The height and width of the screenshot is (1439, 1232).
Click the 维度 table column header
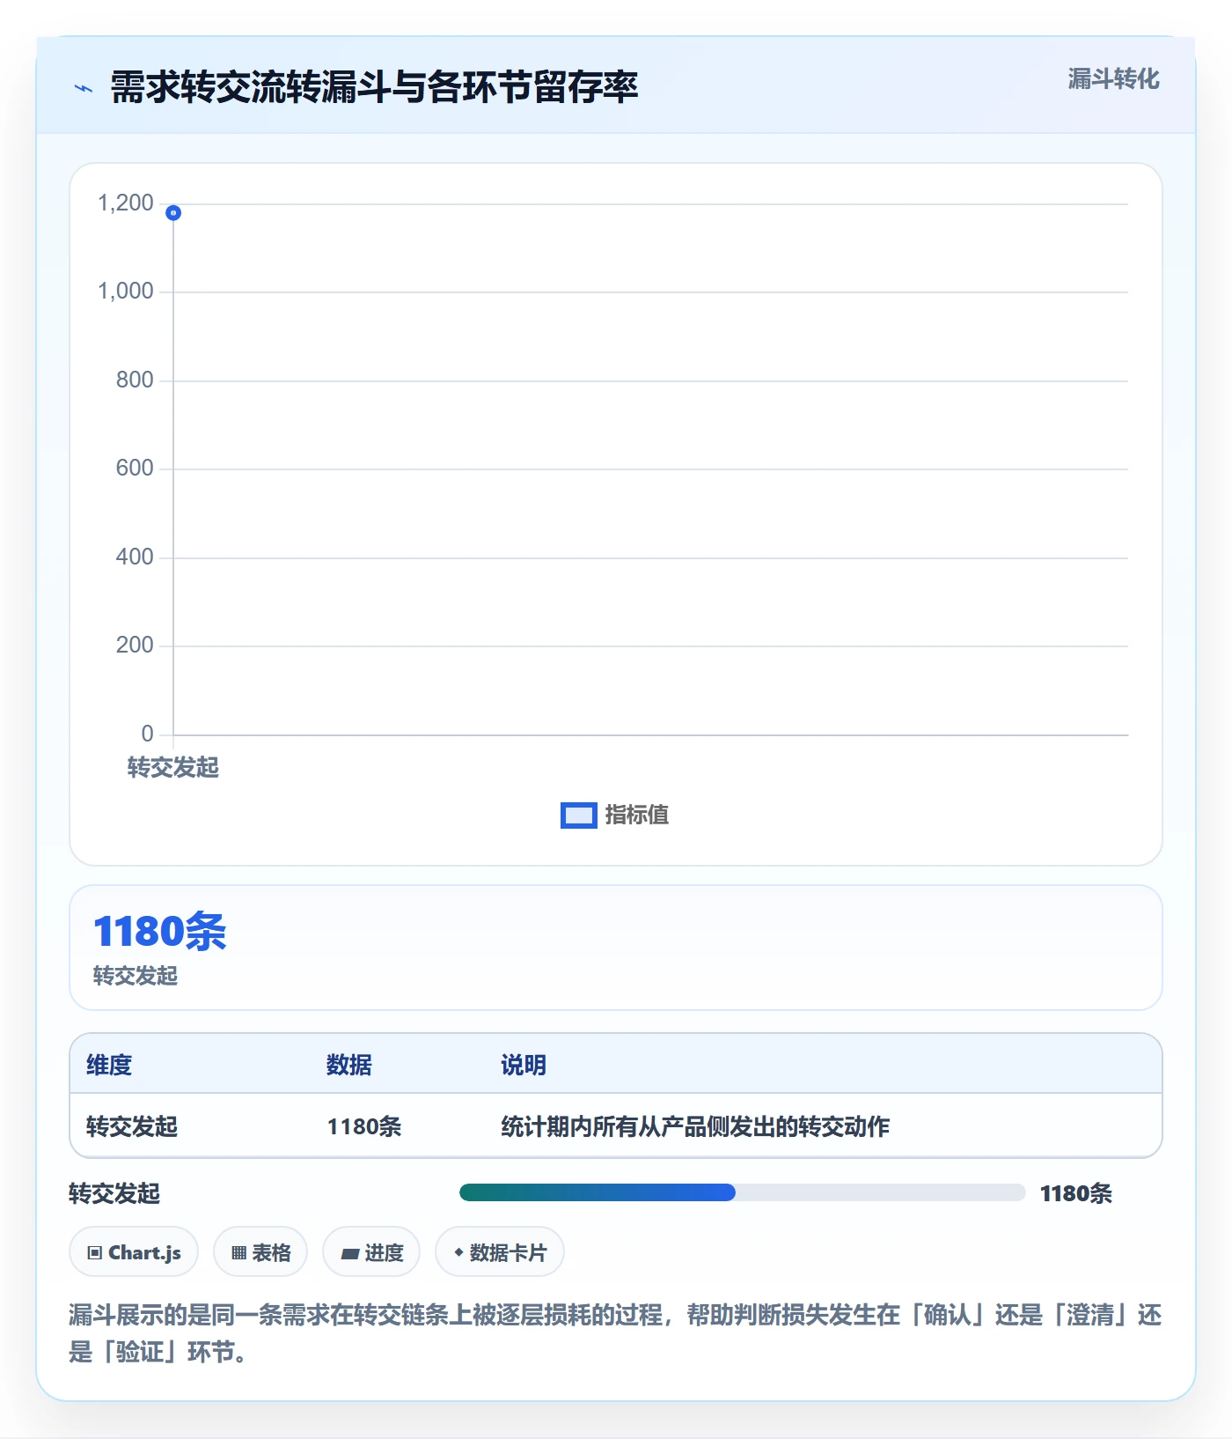(109, 1065)
